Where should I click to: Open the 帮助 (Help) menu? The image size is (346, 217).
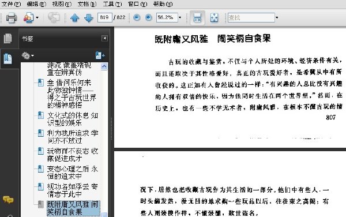point(163,4)
